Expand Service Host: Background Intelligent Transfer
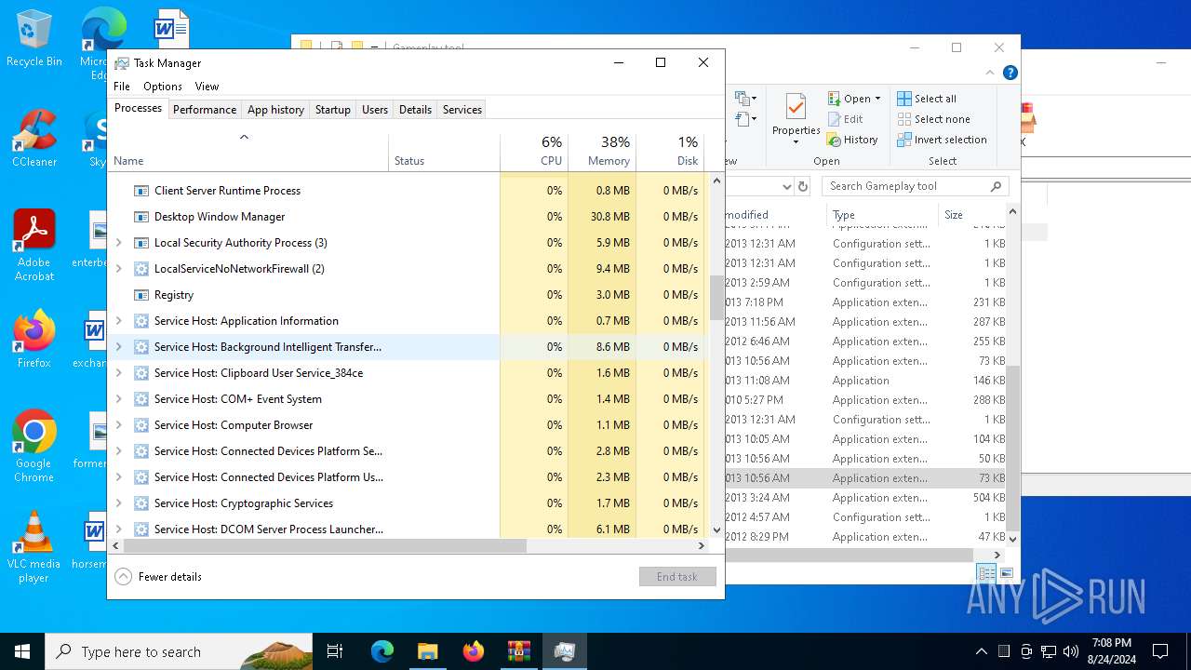 coord(118,347)
